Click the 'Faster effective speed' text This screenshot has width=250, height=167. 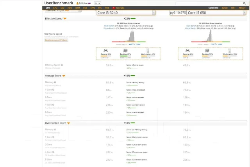(135, 65)
